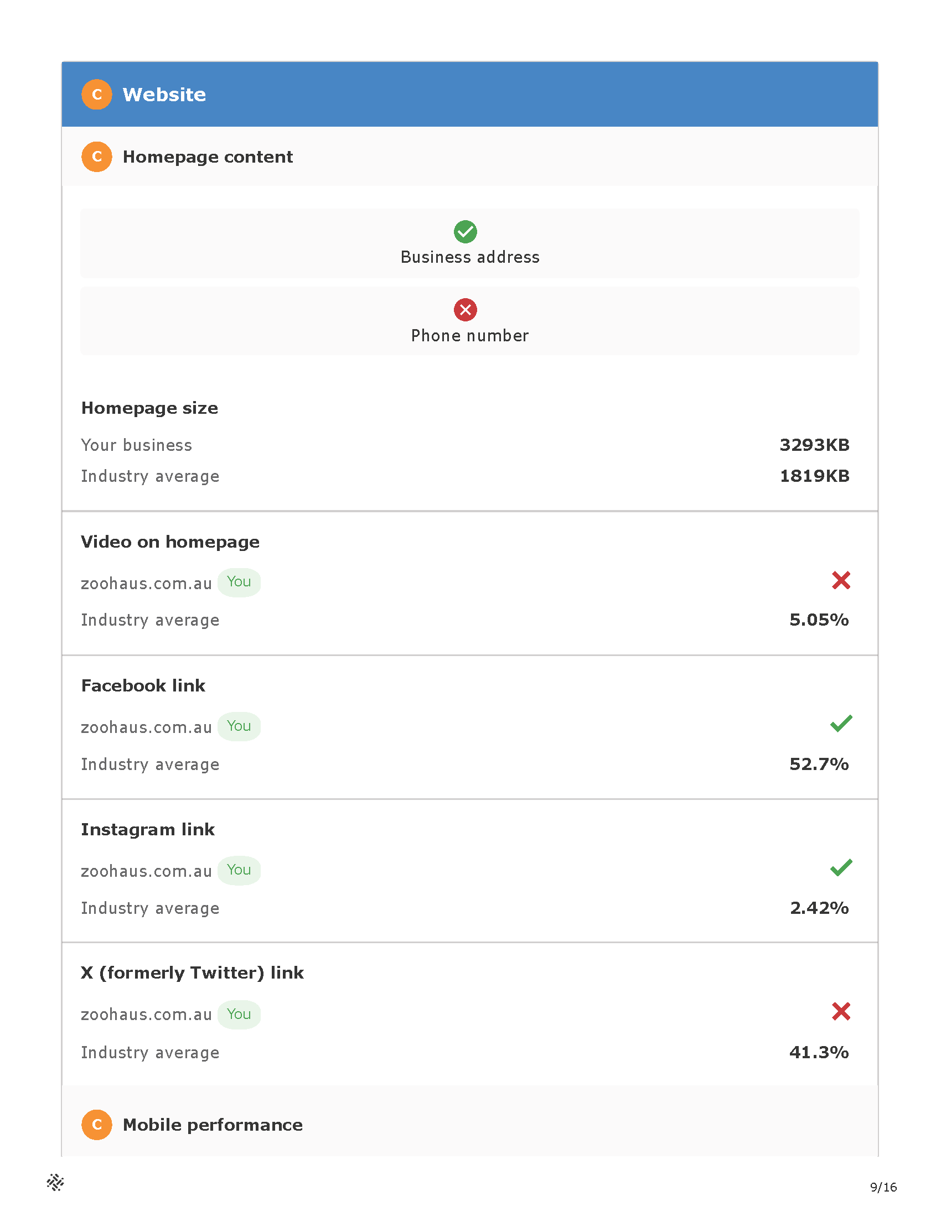Click the 3293KB homepage size value
Screen dimensions: 941x1217
click(x=814, y=445)
